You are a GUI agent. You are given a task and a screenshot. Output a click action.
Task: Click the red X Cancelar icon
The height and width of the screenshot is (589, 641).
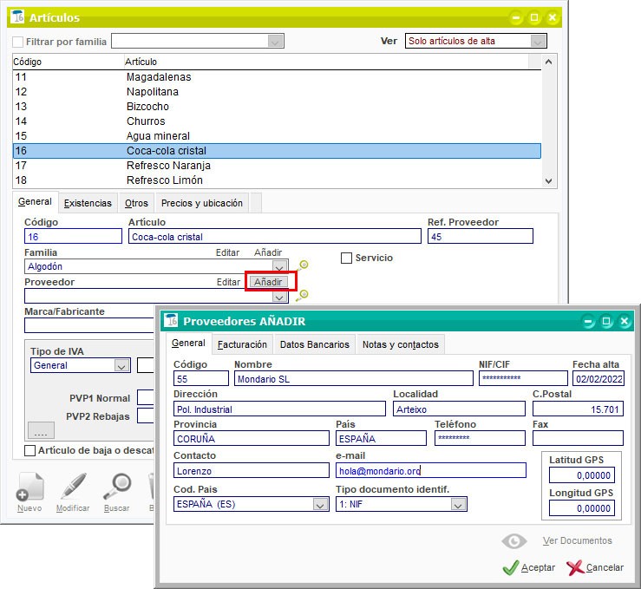(x=576, y=567)
